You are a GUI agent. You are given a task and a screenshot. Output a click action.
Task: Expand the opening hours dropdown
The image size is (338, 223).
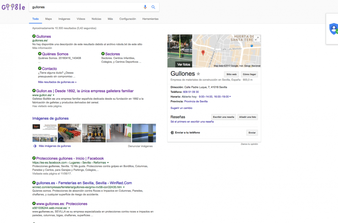tap(230, 97)
